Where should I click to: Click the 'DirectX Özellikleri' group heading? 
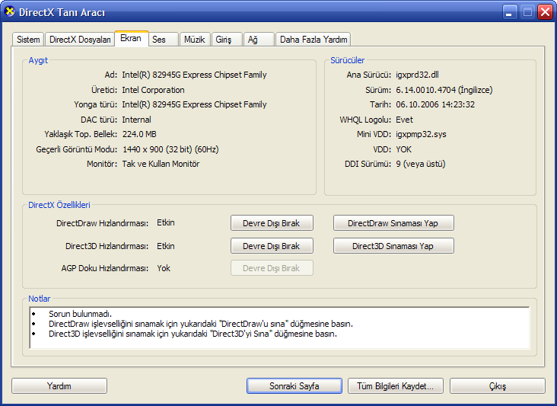59,205
